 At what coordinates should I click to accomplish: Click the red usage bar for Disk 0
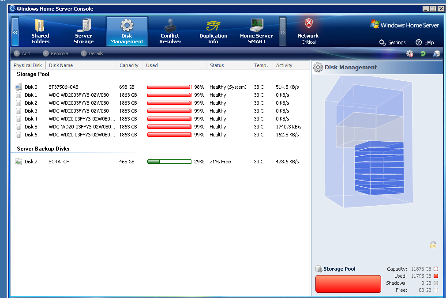coord(169,87)
